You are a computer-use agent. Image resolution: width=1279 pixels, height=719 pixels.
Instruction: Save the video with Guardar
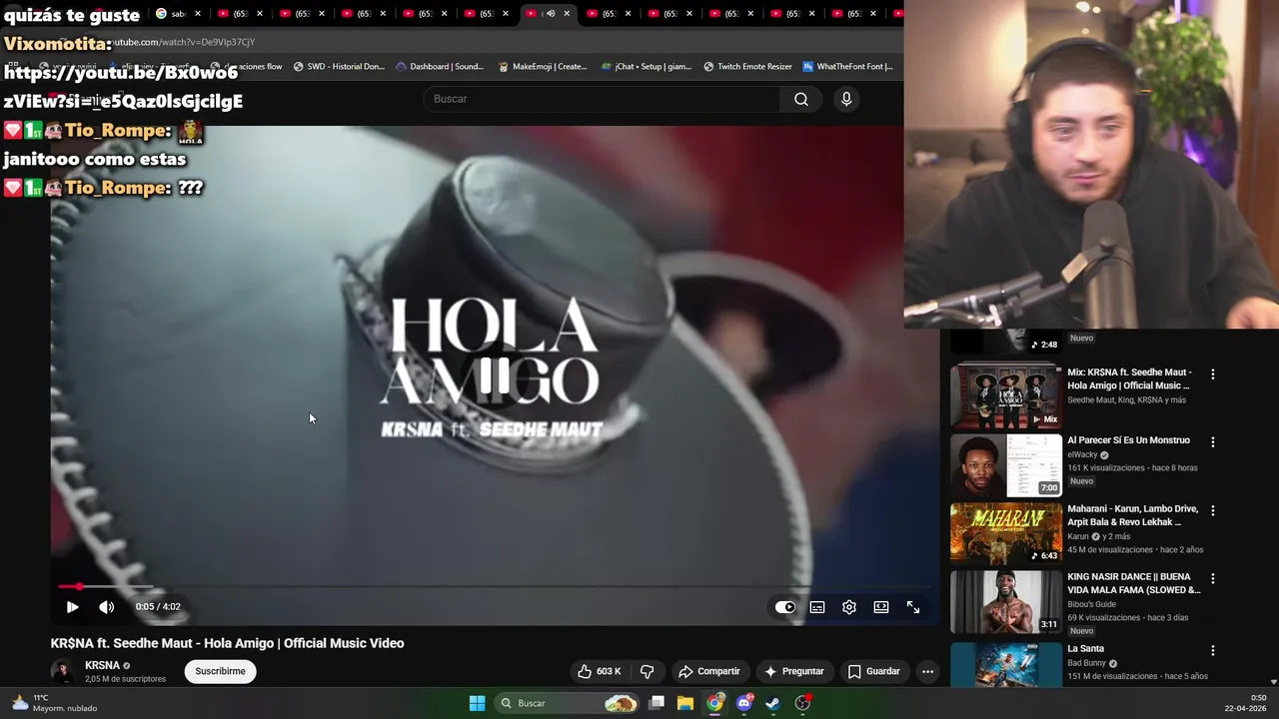(x=874, y=671)
